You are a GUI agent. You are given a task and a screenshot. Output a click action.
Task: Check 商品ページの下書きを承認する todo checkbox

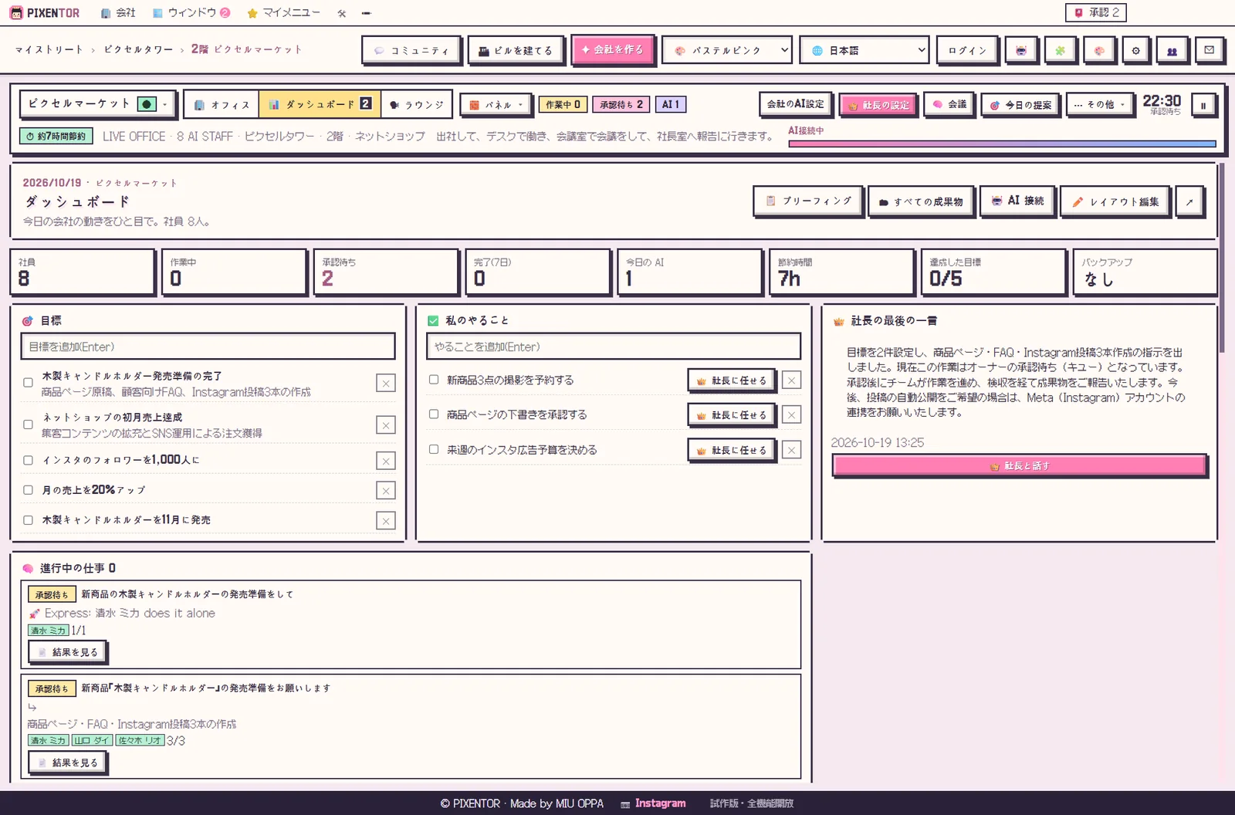(x=434, y=414)
